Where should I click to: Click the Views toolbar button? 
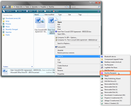click(18, 11)
